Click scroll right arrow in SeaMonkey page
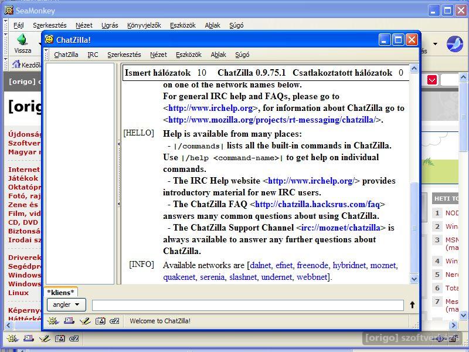 pos(453,326)
